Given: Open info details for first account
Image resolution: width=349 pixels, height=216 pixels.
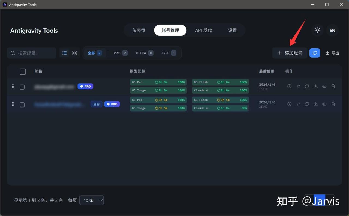Looking at the screenshot, I should pos(290,86).
